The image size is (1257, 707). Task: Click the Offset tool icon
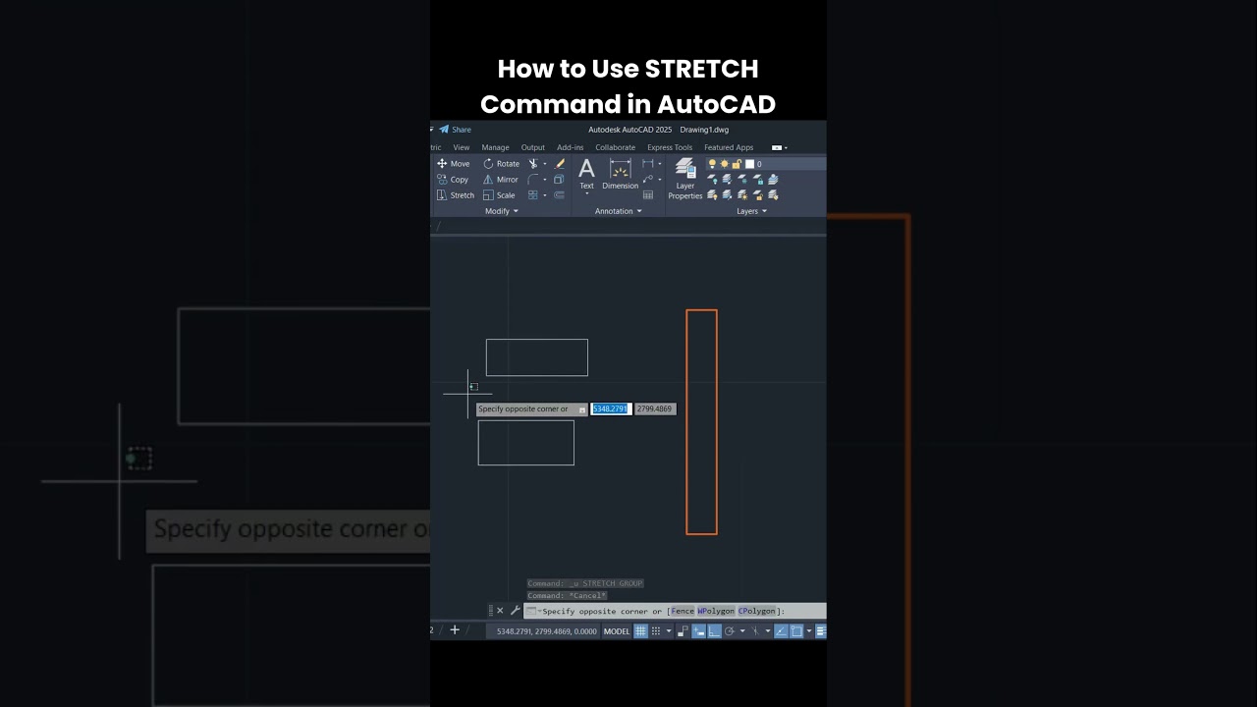(x=559, y=195)
